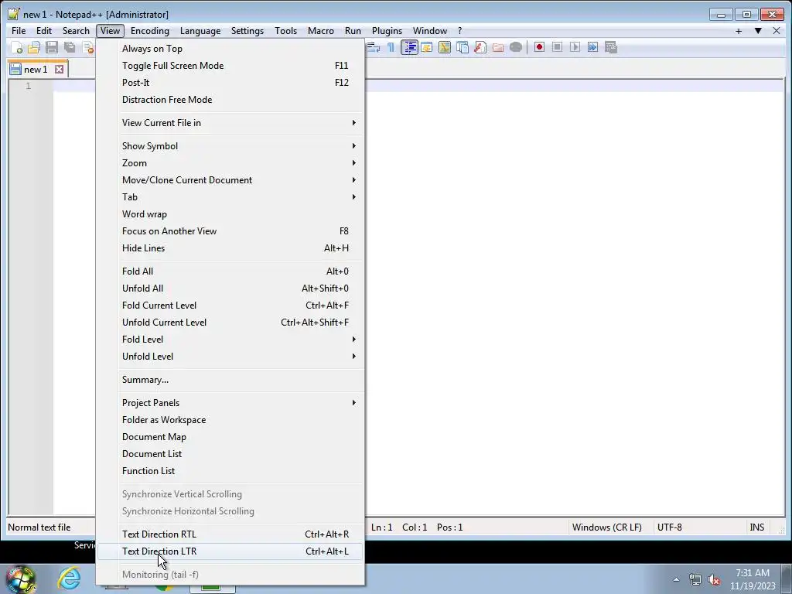Open Summary... dialog from menu

(230, 380)
